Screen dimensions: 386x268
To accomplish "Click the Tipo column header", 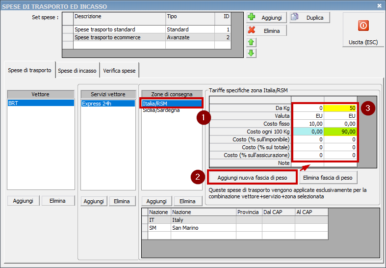I will coord(190,19).
